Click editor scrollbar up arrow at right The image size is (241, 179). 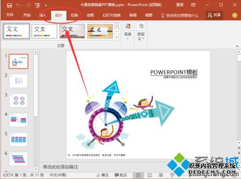[239, 52]
